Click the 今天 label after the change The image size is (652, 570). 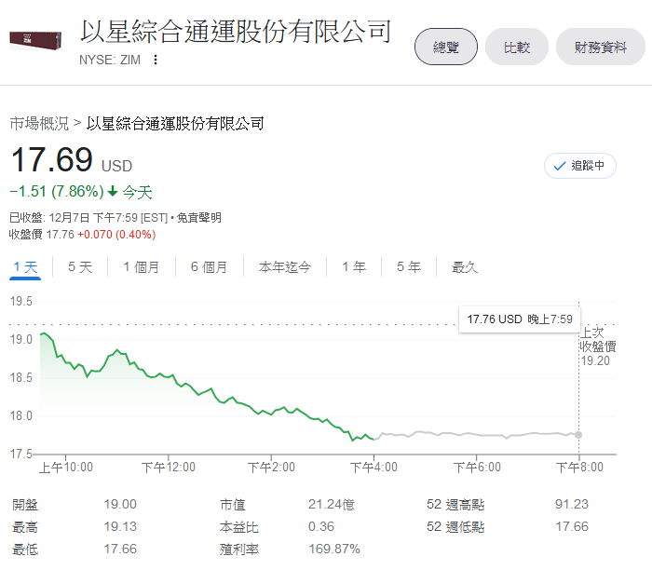pos(137,192)
